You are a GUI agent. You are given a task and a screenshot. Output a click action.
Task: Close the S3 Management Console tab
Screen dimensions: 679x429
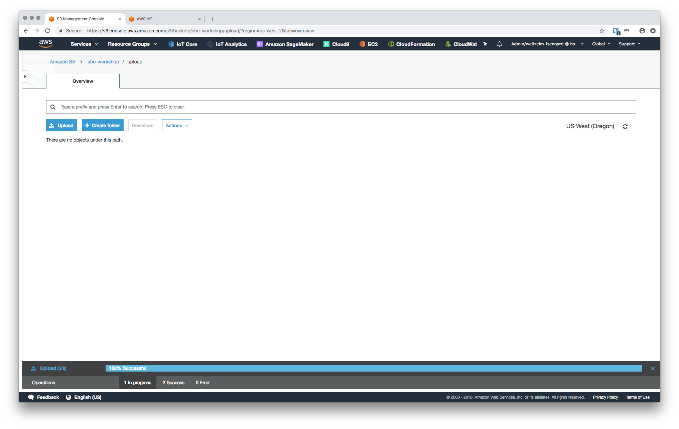[120, 19]
